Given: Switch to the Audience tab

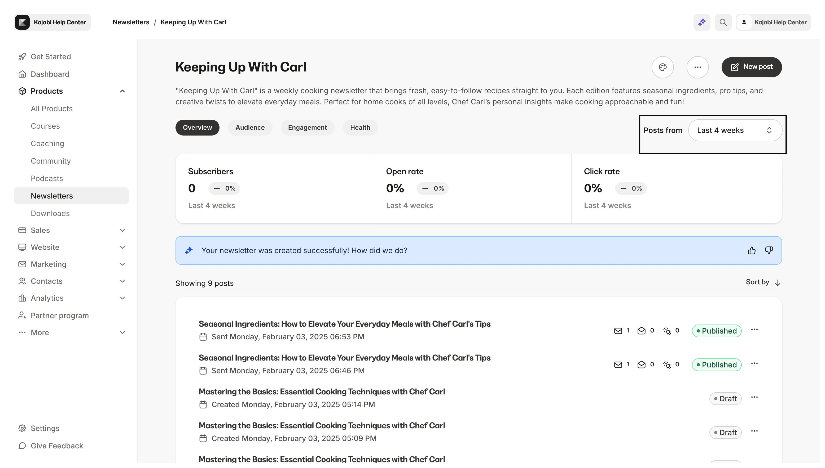Looking at the screenshot, I should click(x=250, y=128).
